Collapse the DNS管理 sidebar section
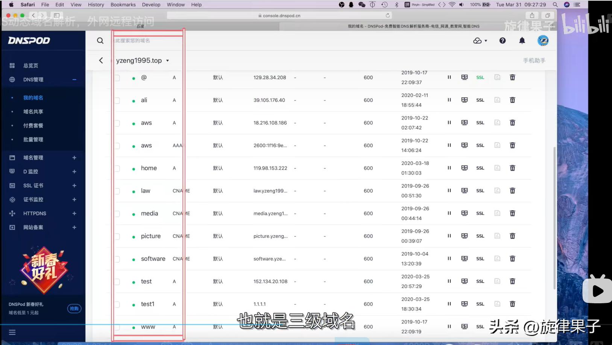 74,79
